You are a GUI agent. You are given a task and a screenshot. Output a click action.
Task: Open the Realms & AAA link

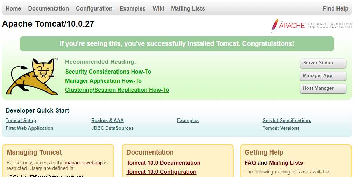(107, 121)
